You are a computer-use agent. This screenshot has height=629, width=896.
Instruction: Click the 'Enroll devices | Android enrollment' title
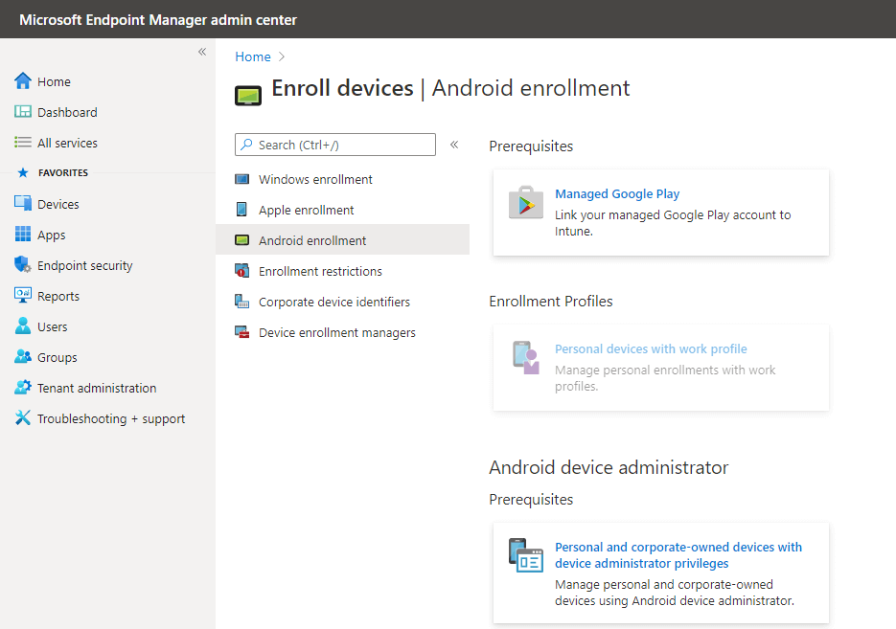(450, 88)
